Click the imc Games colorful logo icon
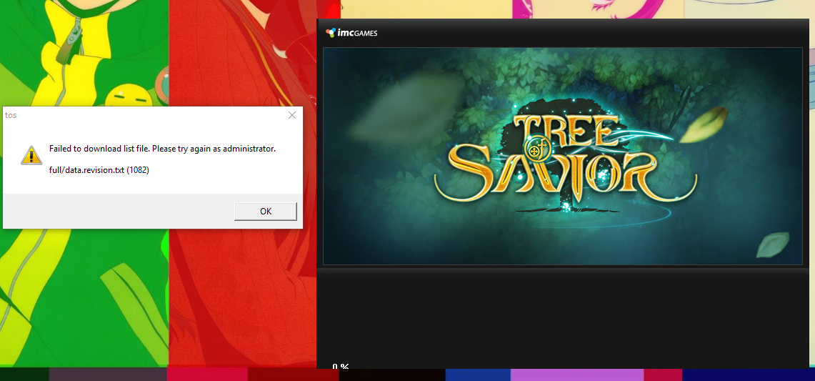The width and height of the screenshot is (815, 381). [330, 32]
